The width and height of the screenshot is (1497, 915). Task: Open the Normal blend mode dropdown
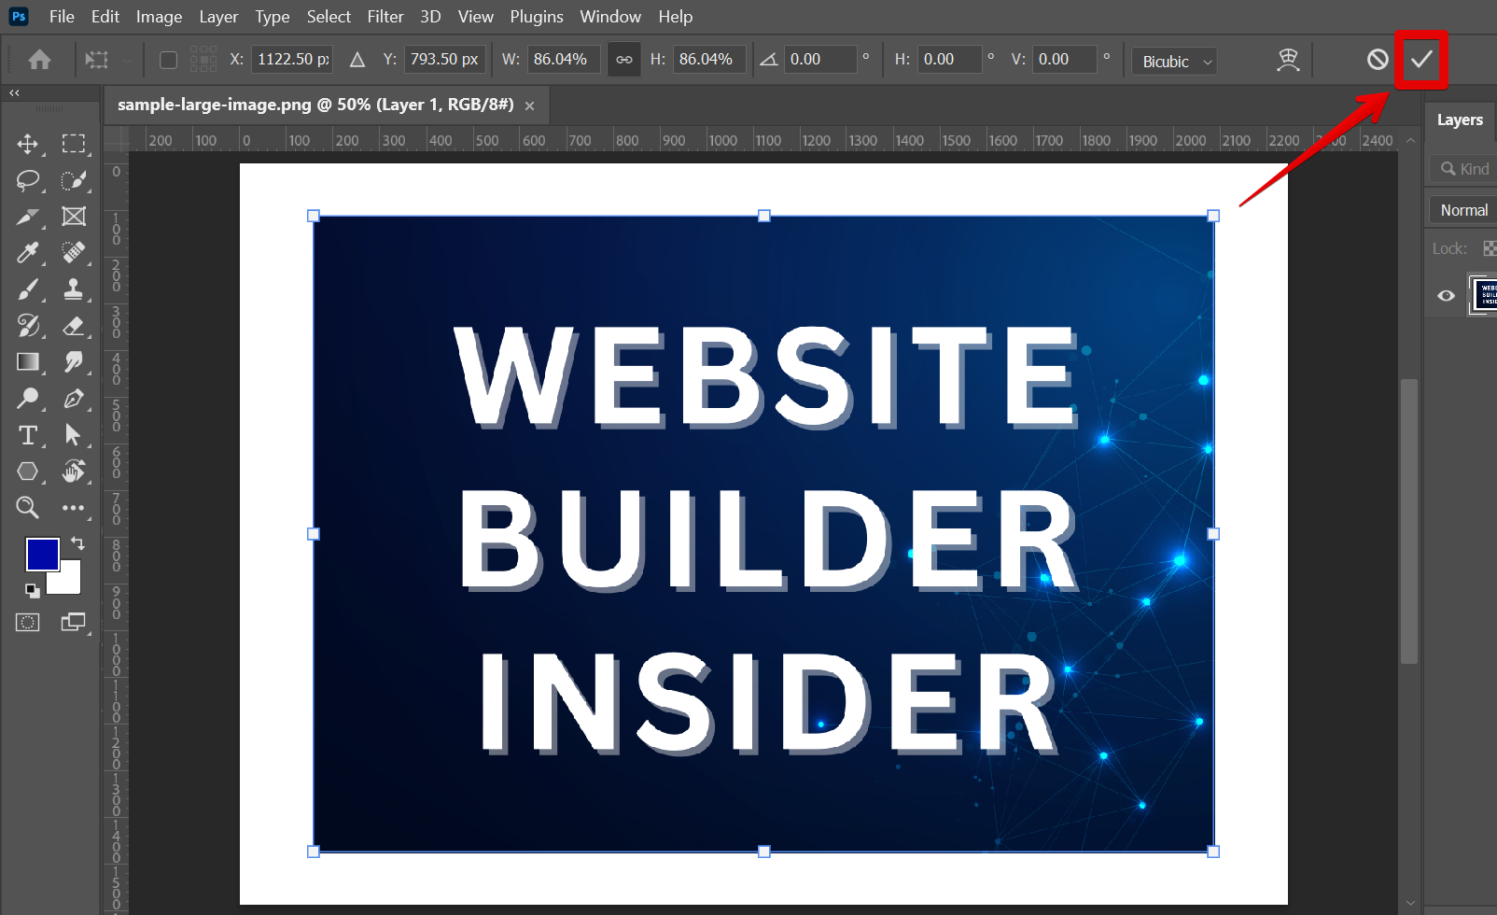pyautogui.click(x=1463, y=210)
